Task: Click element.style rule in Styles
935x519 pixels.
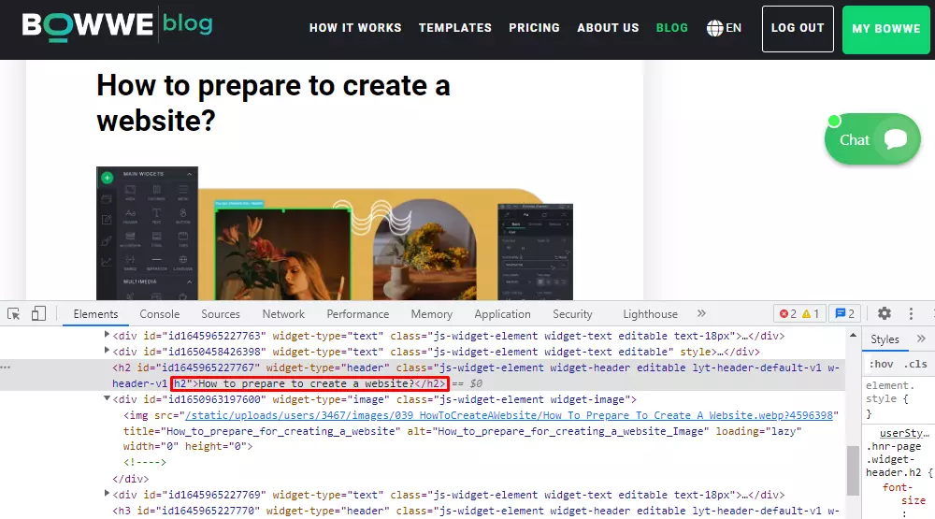Action: tap(888, 392)
